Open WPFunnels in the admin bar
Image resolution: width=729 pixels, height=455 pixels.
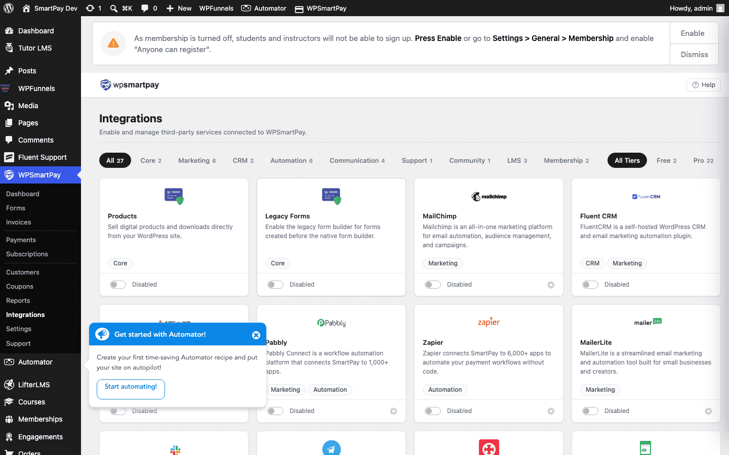pyautogui.click(x=216, y=8)
